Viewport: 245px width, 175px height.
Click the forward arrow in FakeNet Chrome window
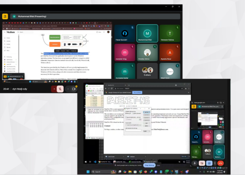pyautogui.click(x=109, y=88)
